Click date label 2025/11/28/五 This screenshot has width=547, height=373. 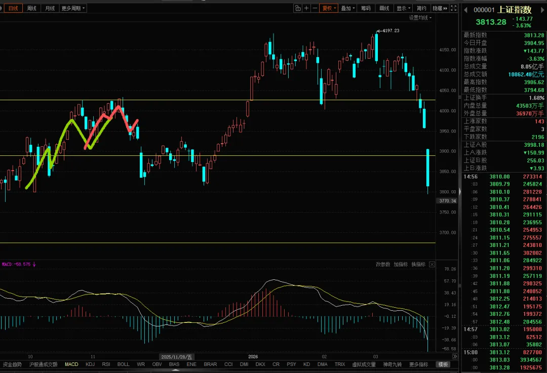coord(177,357)
